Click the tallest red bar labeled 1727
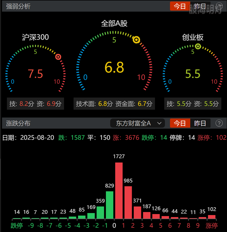This screenshot has width=227, height=232. click(x=119, y=191)
